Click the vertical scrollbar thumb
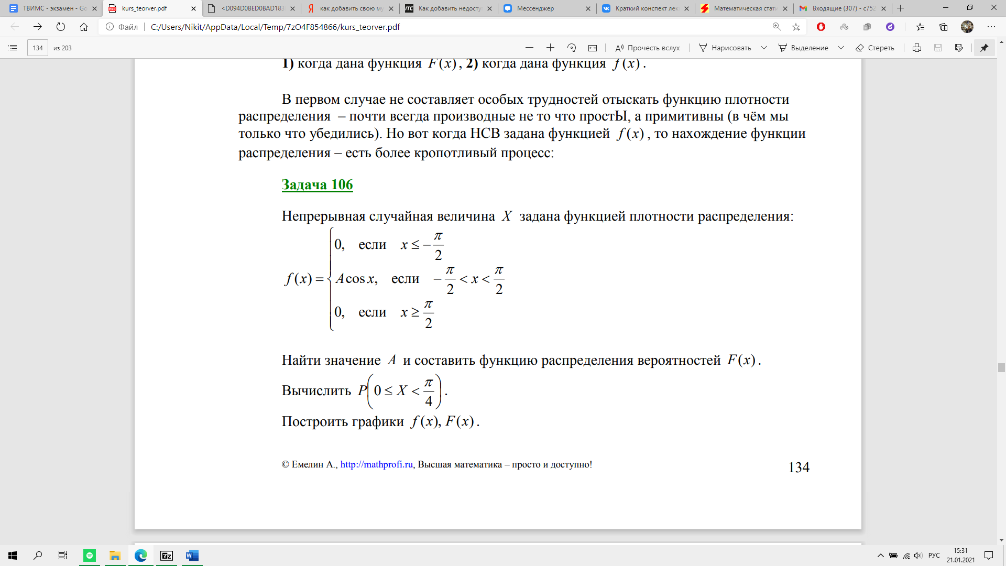1006x566 pixels. [x=1001, y=367]
